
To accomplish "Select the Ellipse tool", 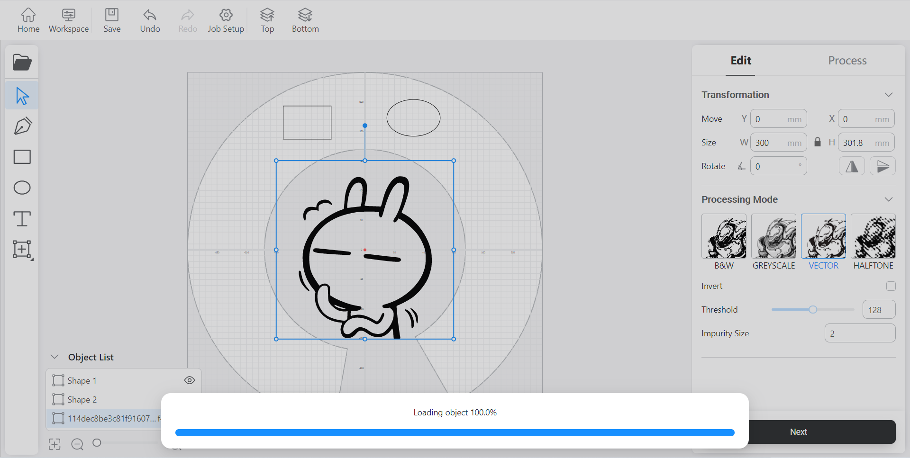I will click(x=22, y=188).
